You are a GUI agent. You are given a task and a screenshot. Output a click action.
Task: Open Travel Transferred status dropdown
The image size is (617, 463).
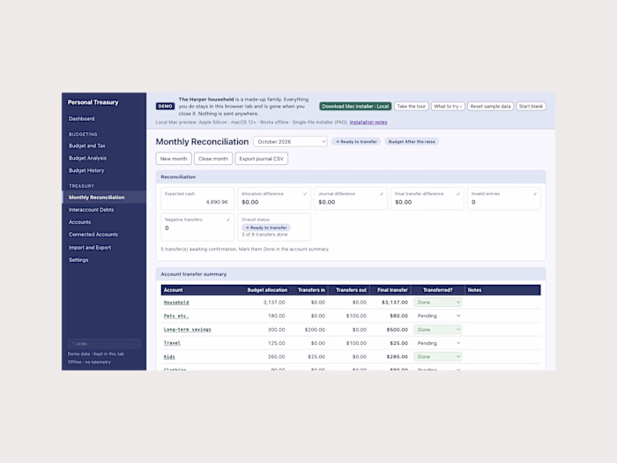[x=438, y=343]
